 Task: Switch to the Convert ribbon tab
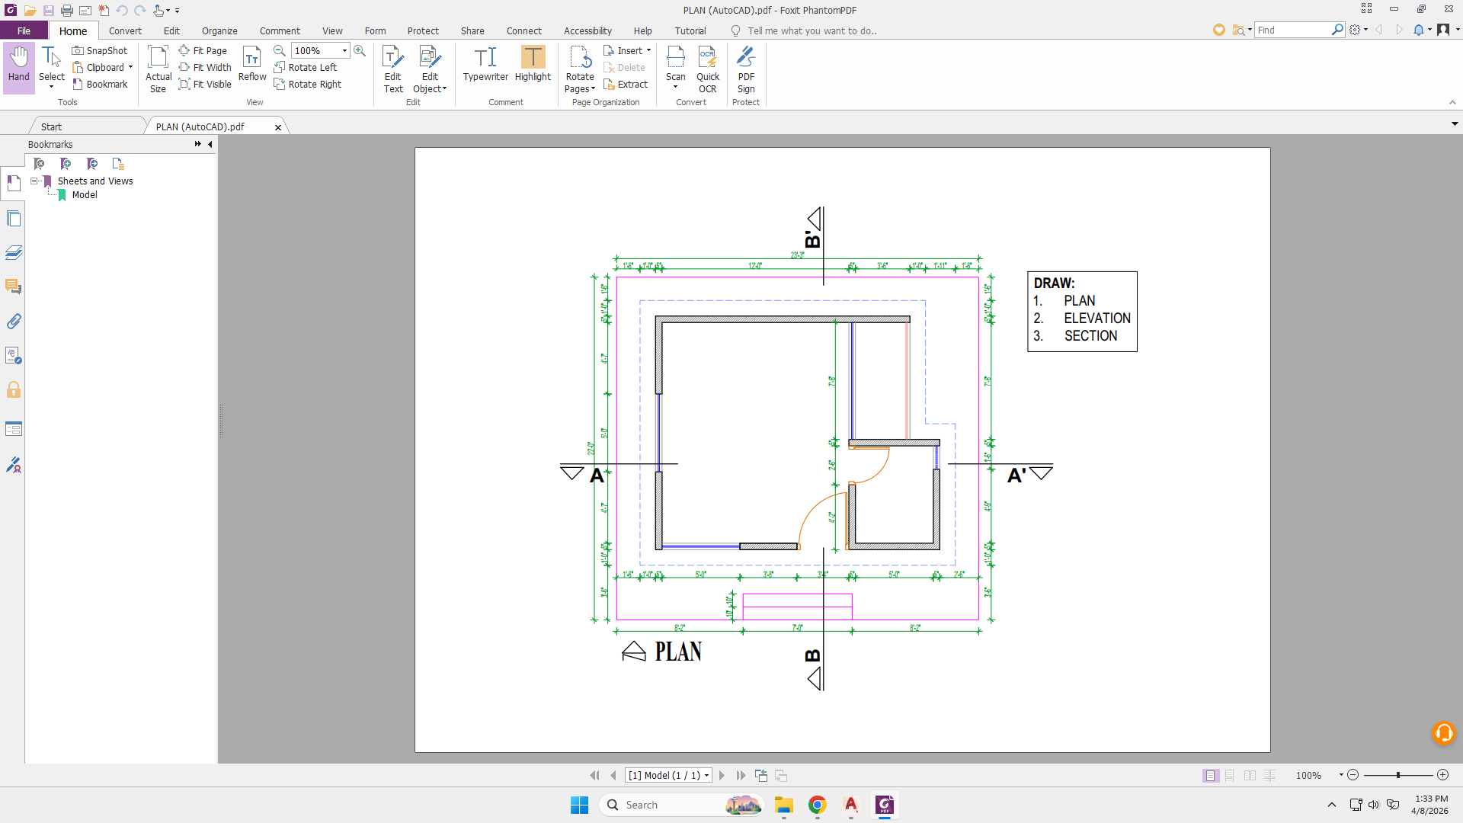tap(125, 31)
